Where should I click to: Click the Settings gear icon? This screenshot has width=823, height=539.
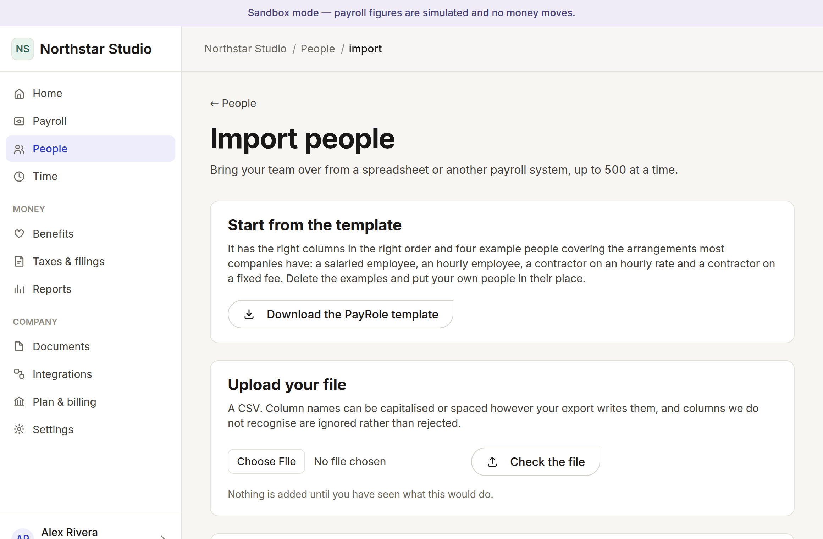click(x=19, y=430)
